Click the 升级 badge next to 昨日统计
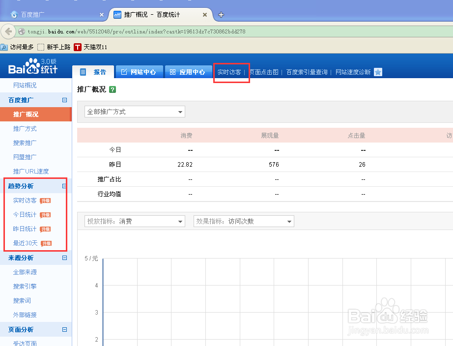453x346 pixels. coord(45,229)
